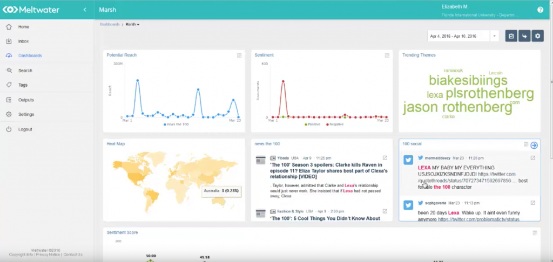Click the Logout power icon
This screenshot has width=553, height=262.
click(9, 129)
